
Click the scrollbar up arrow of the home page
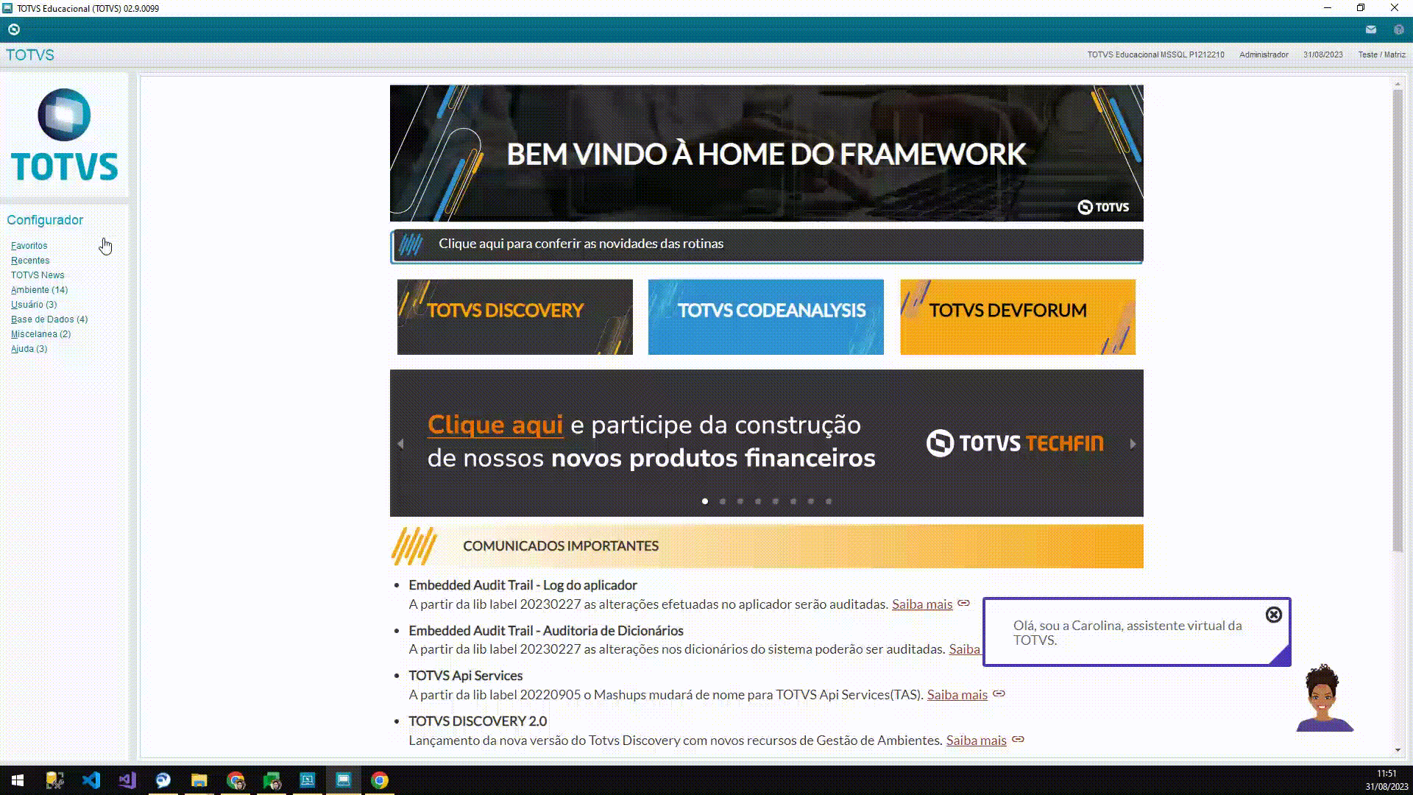[x=1398, y=84]
